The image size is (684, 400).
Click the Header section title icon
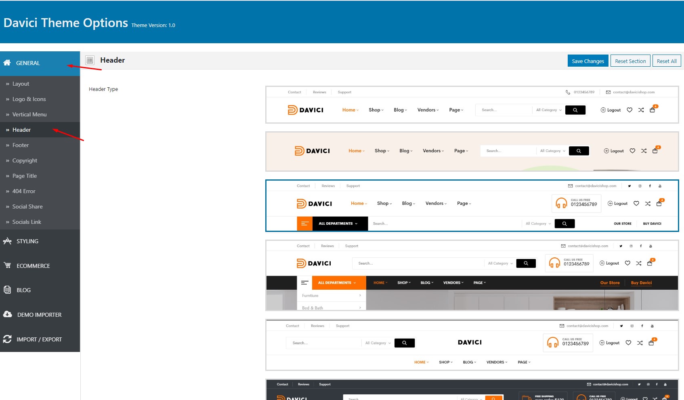(x=90, y=60)
